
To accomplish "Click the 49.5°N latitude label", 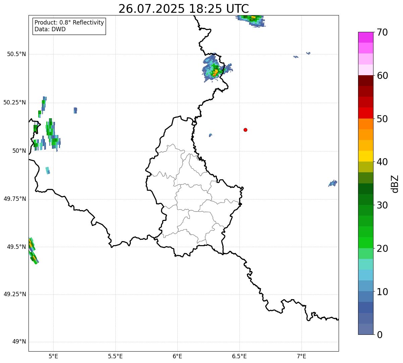I will tap(16, 247).
